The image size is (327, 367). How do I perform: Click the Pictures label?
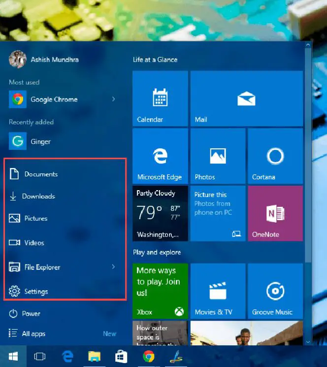tap(36, 218)
